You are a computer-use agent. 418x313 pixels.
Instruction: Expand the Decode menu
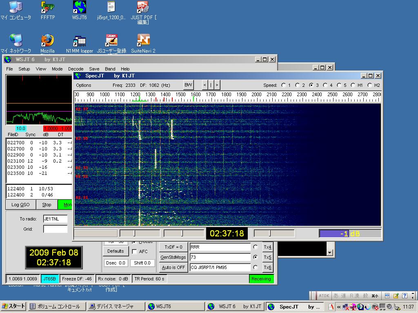76,69
